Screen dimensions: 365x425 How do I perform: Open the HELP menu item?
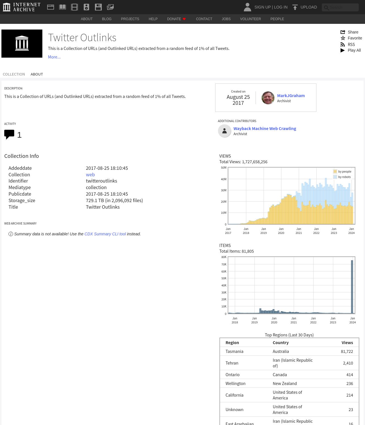[x=153, y=19]
